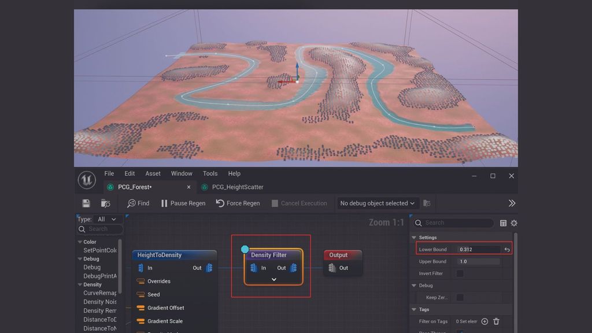
Task: Open the browse-to-asset icon beside Save
Action: [x=105, y=203]
